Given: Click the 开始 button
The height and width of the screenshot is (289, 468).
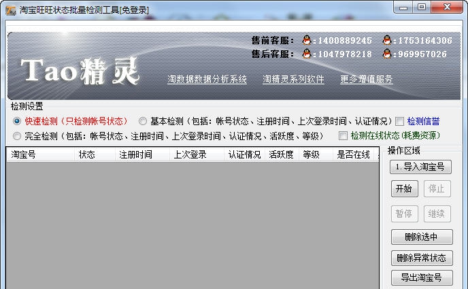Looking at the screenshot, I should pos(405,188).
